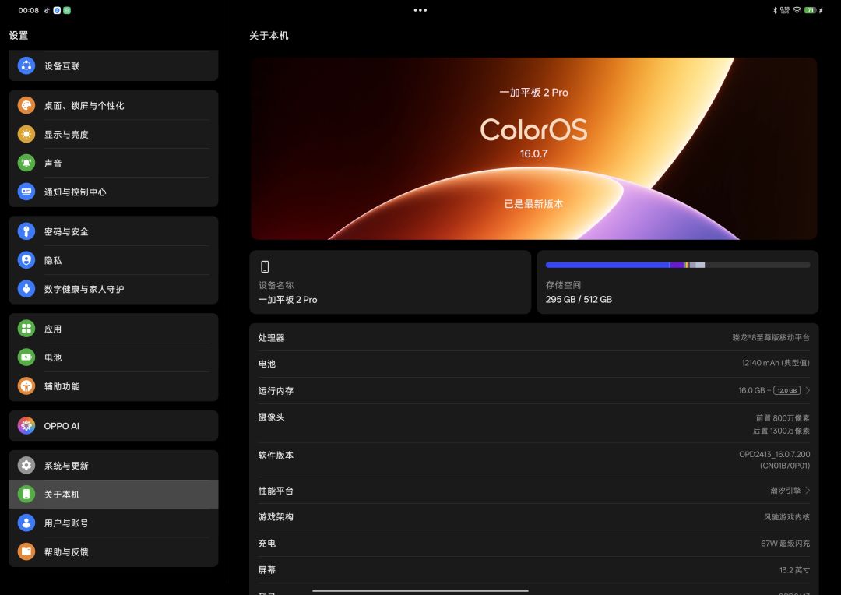The width and height of the screenshot is (841, 595).
Task: Tap 已是最新版本 on the ColorOS banner
Action: 533,204
